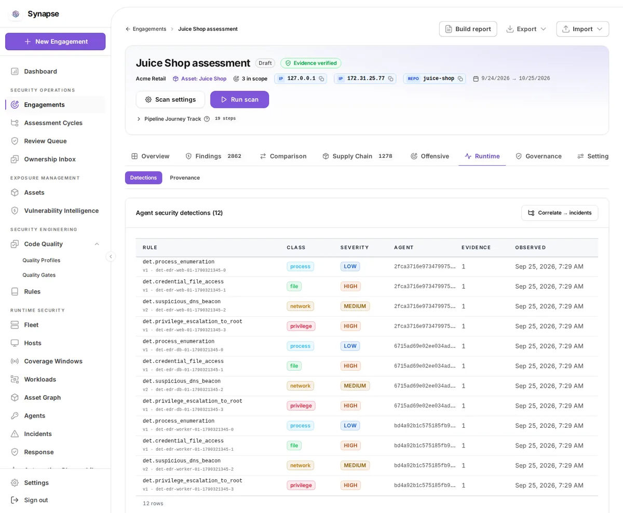Click the Coverage Windows broadcast icon

pyautogui.click(x=15, y=361)
